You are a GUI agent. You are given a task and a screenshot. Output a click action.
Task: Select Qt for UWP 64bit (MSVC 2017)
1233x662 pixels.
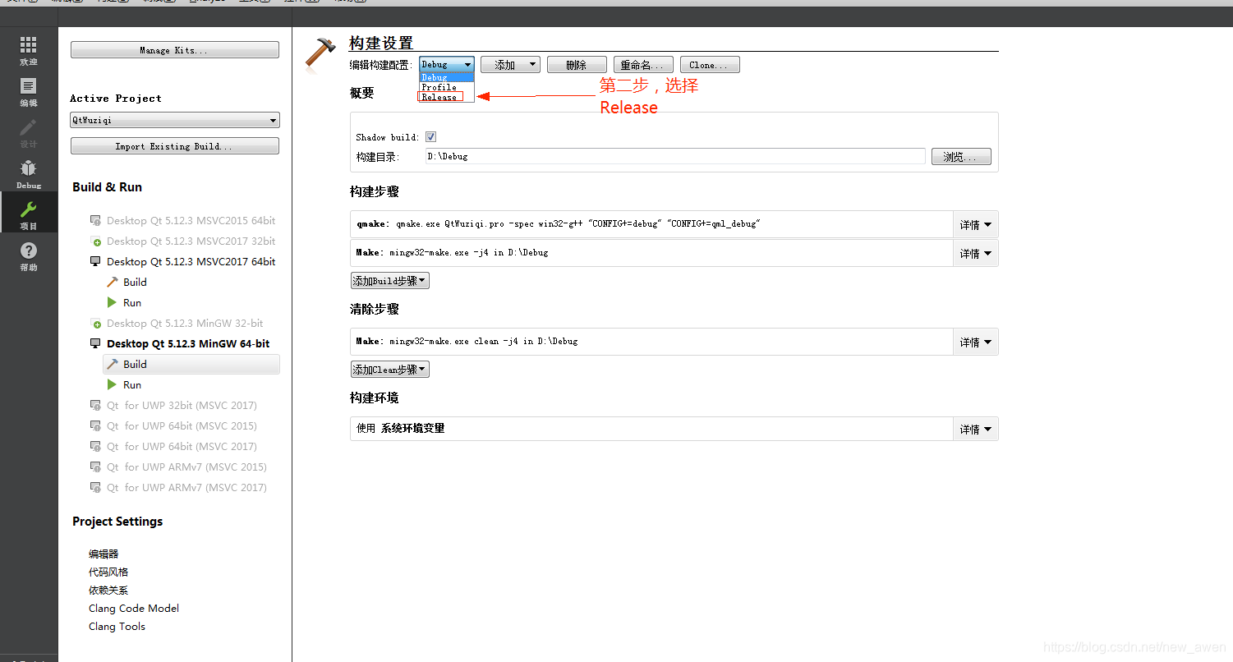(182, 446)
